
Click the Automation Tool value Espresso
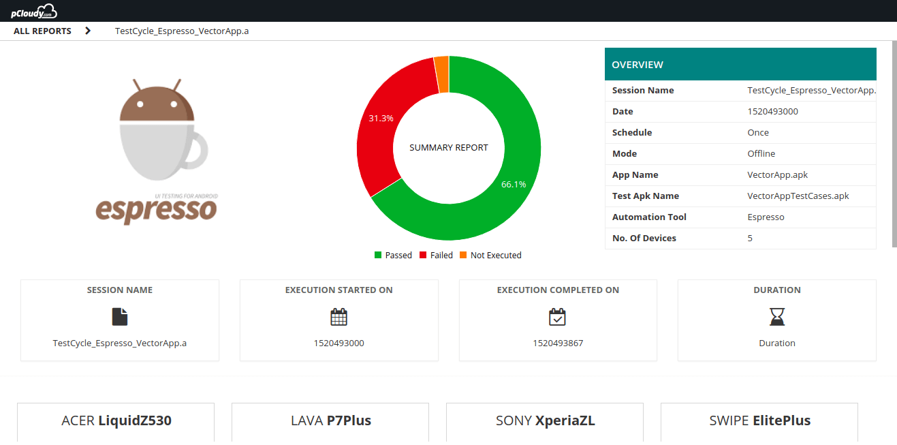(766, 217)
